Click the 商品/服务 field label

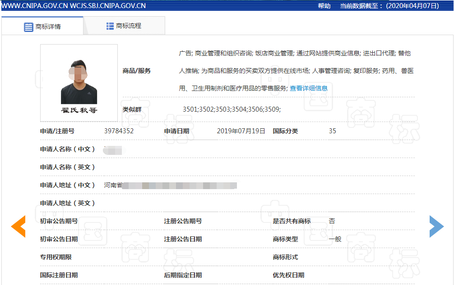pos(136,71)
